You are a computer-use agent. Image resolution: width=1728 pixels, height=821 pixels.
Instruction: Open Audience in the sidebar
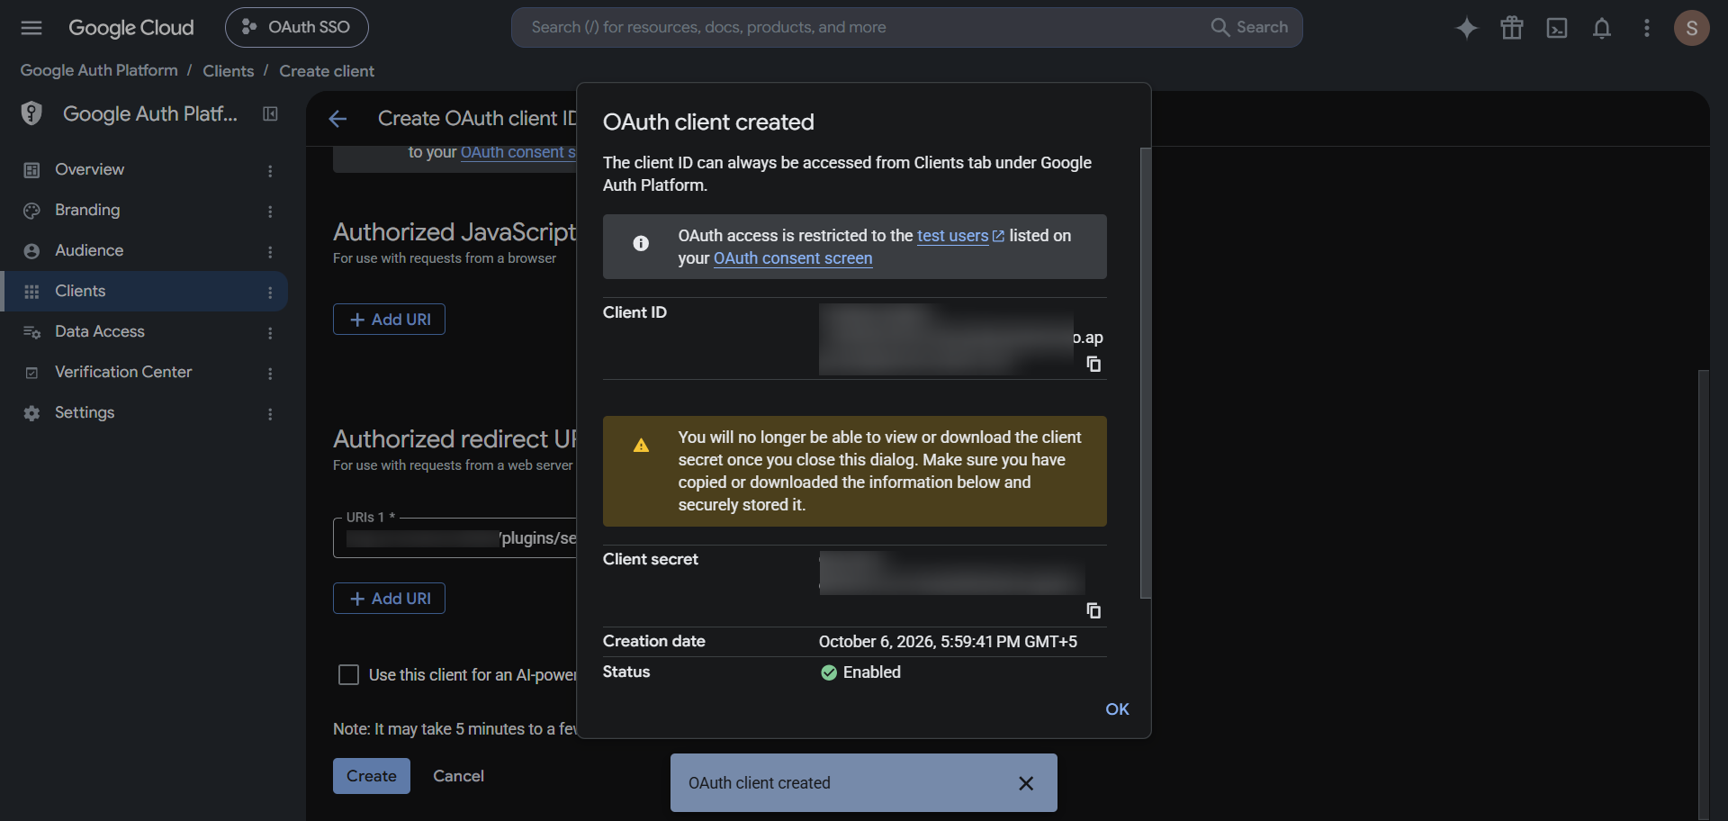click(x=89, y=250)
